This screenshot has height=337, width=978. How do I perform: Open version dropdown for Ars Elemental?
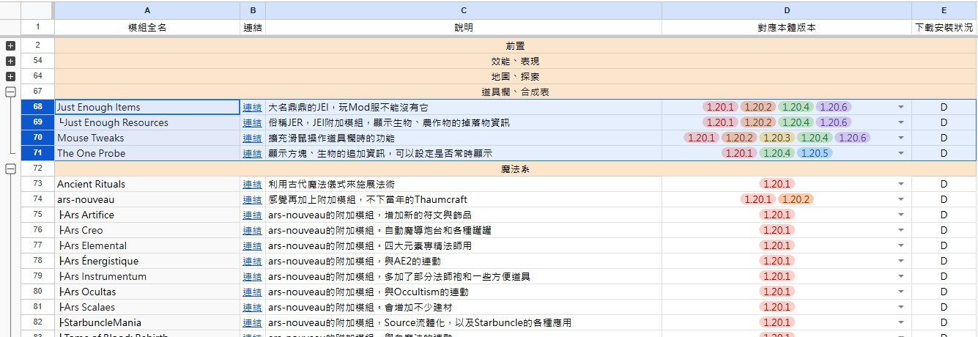pos(901,246)
